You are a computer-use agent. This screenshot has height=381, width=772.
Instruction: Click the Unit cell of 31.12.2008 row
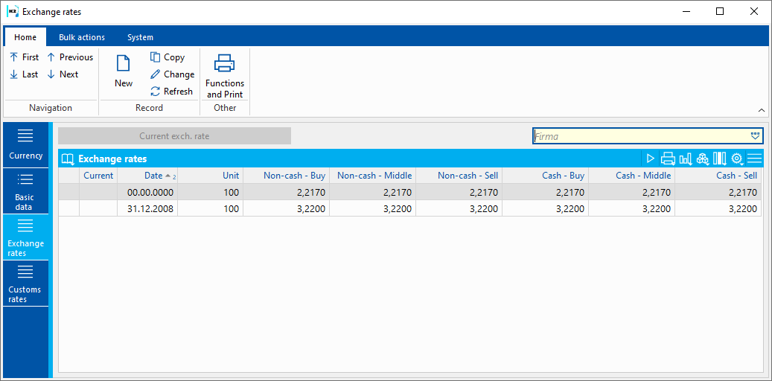point(211,208)
